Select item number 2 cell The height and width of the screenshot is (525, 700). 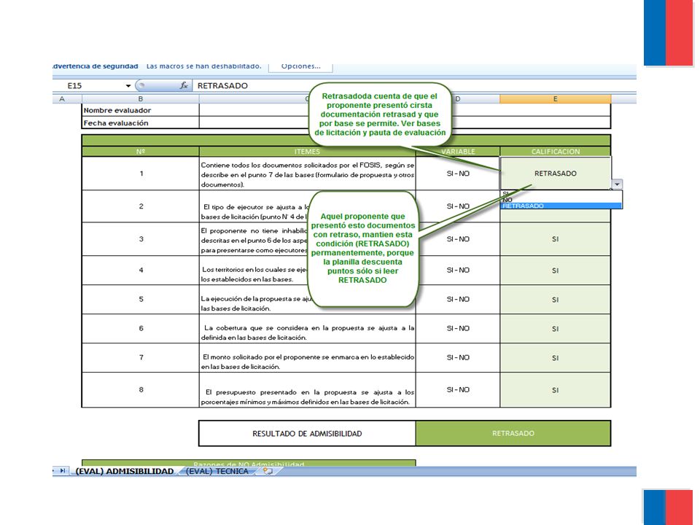point(141,206)
